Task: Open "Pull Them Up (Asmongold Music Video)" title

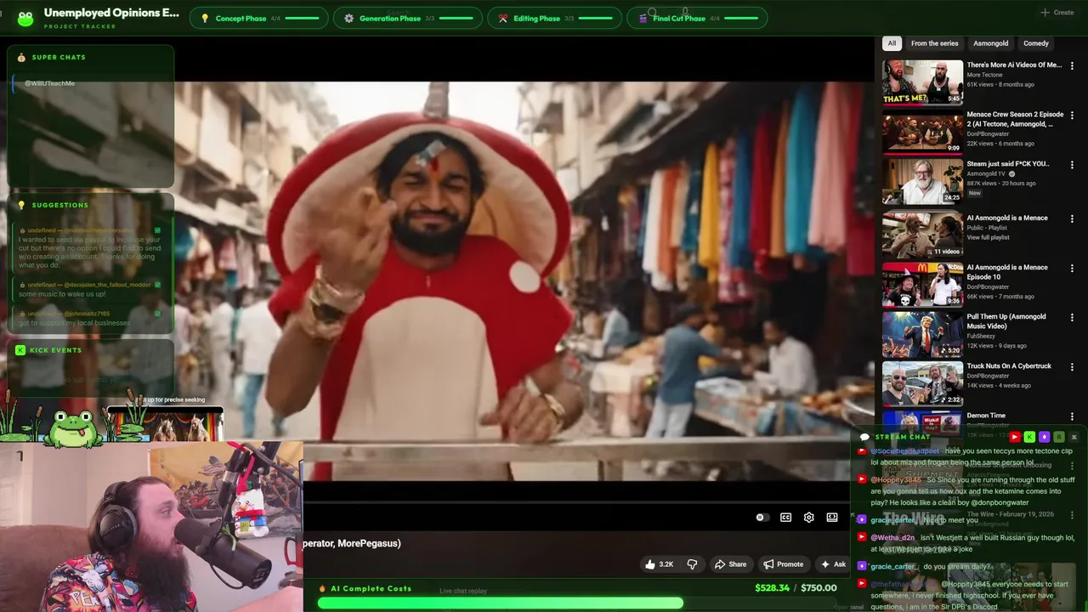Action: (x=1006, y=321)
